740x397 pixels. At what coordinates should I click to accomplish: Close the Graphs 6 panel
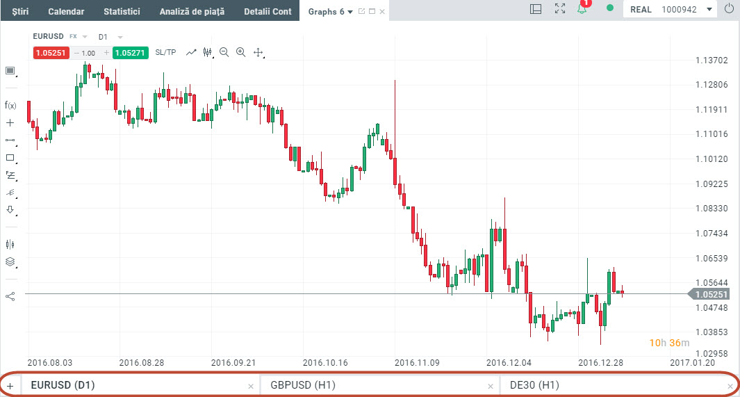[x=382, y=11]
